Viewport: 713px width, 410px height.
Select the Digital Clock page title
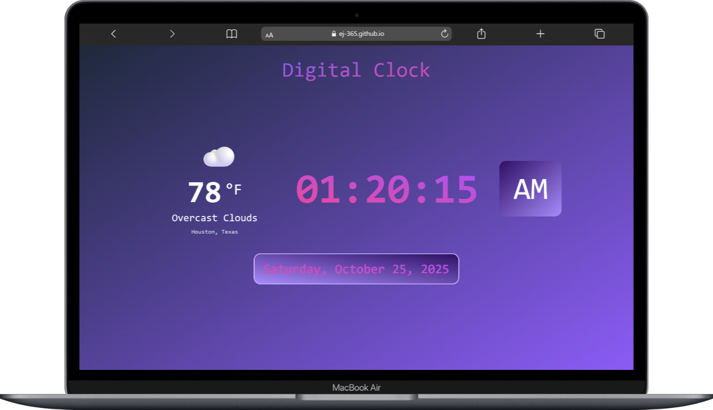coord(356,69)
